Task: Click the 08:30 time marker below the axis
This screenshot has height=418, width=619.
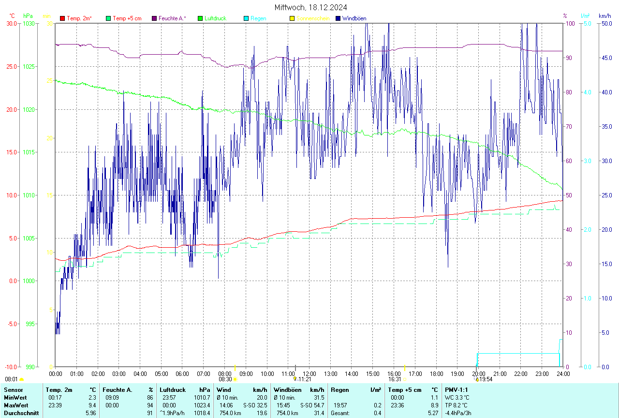Action: (x=225, y=379)
